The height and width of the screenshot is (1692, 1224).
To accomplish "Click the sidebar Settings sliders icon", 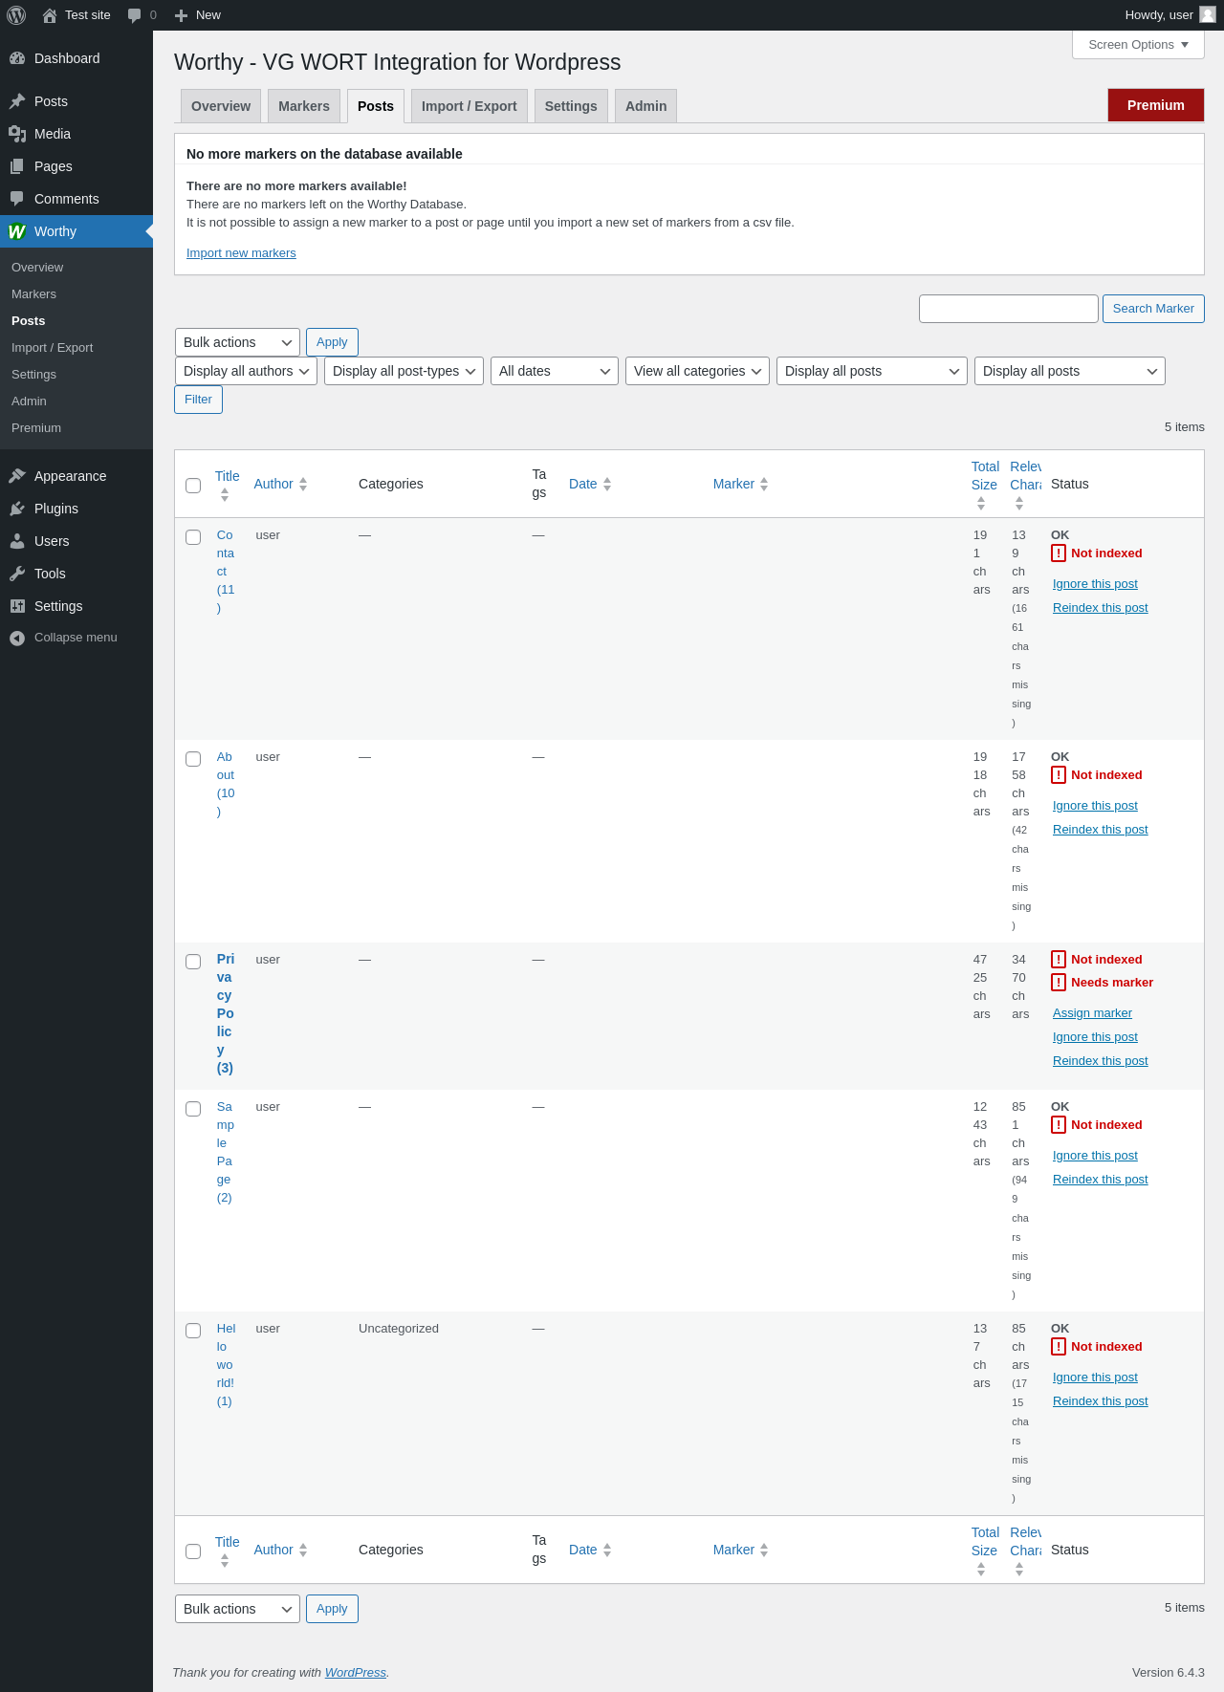I will coord(17,606).
